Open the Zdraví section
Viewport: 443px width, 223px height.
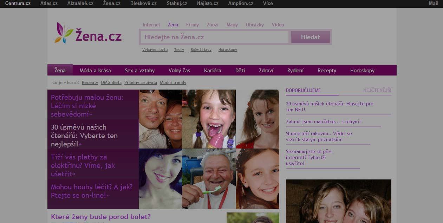pyautogui.click(x=266, y=71)
